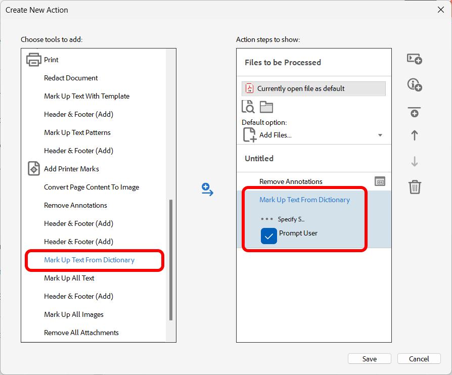Select Redact Document in tools list
The image size is (452, 375).
[x=71, y=78]
